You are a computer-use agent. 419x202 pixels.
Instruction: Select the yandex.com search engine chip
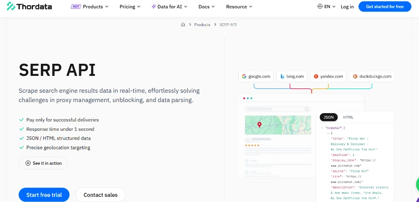tap(328, 76)
